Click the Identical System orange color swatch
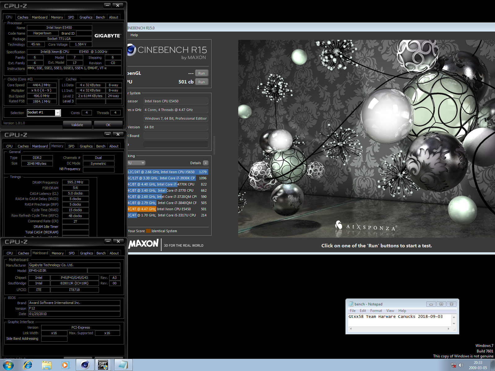 click(148, 231)
